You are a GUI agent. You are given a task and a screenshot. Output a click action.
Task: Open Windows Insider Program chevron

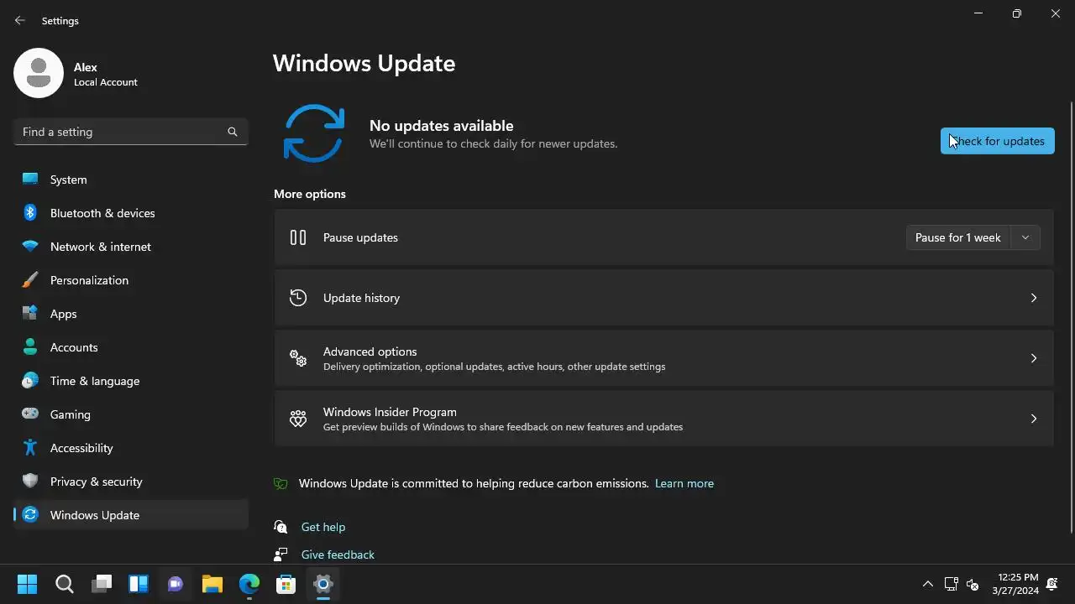[1033, 419]
